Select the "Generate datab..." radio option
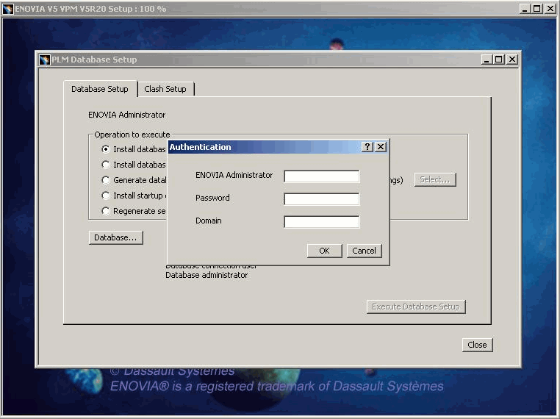Image resolution: width=560 pixels, height=419 pixels. tap(106, 180)
